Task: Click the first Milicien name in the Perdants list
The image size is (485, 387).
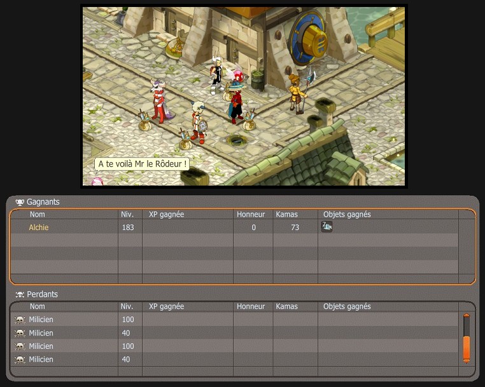Action: (41, 320)
